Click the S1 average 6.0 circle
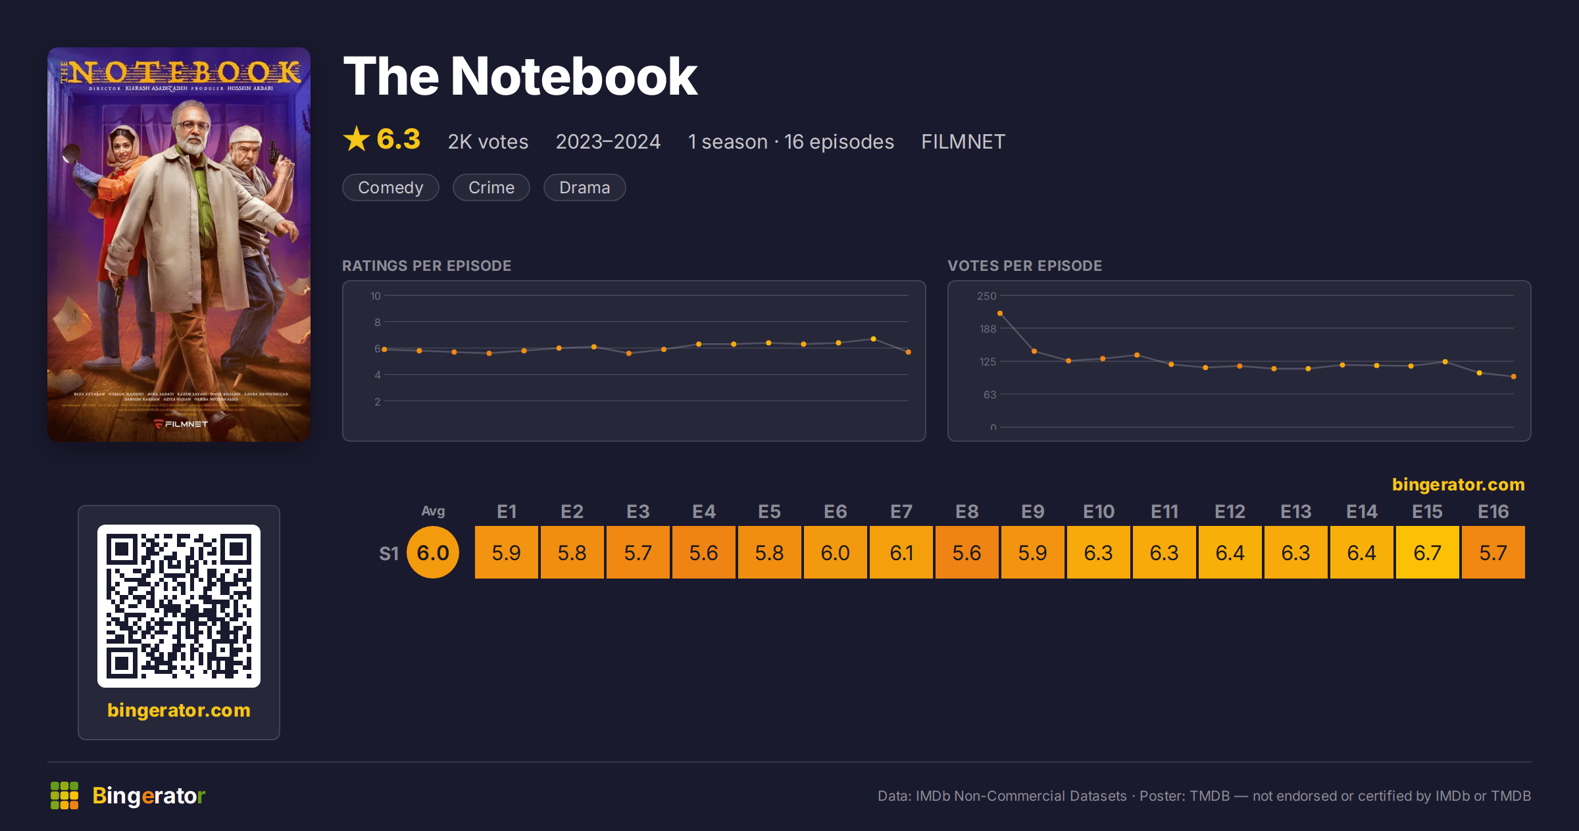The image size is (1579, 831). coord(433,552)
